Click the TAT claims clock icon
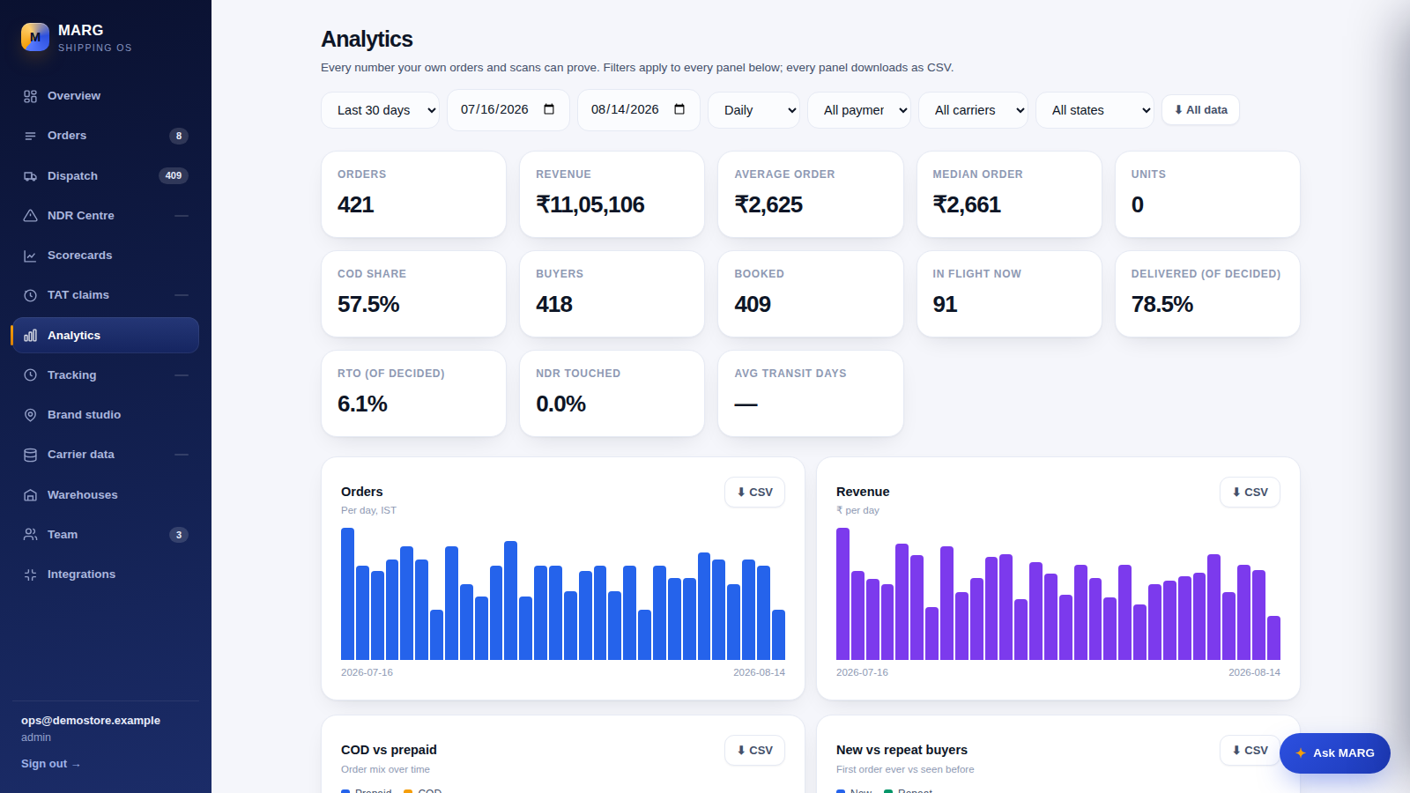The height and width of the screenshot is (793, 1410). point(30,295)
